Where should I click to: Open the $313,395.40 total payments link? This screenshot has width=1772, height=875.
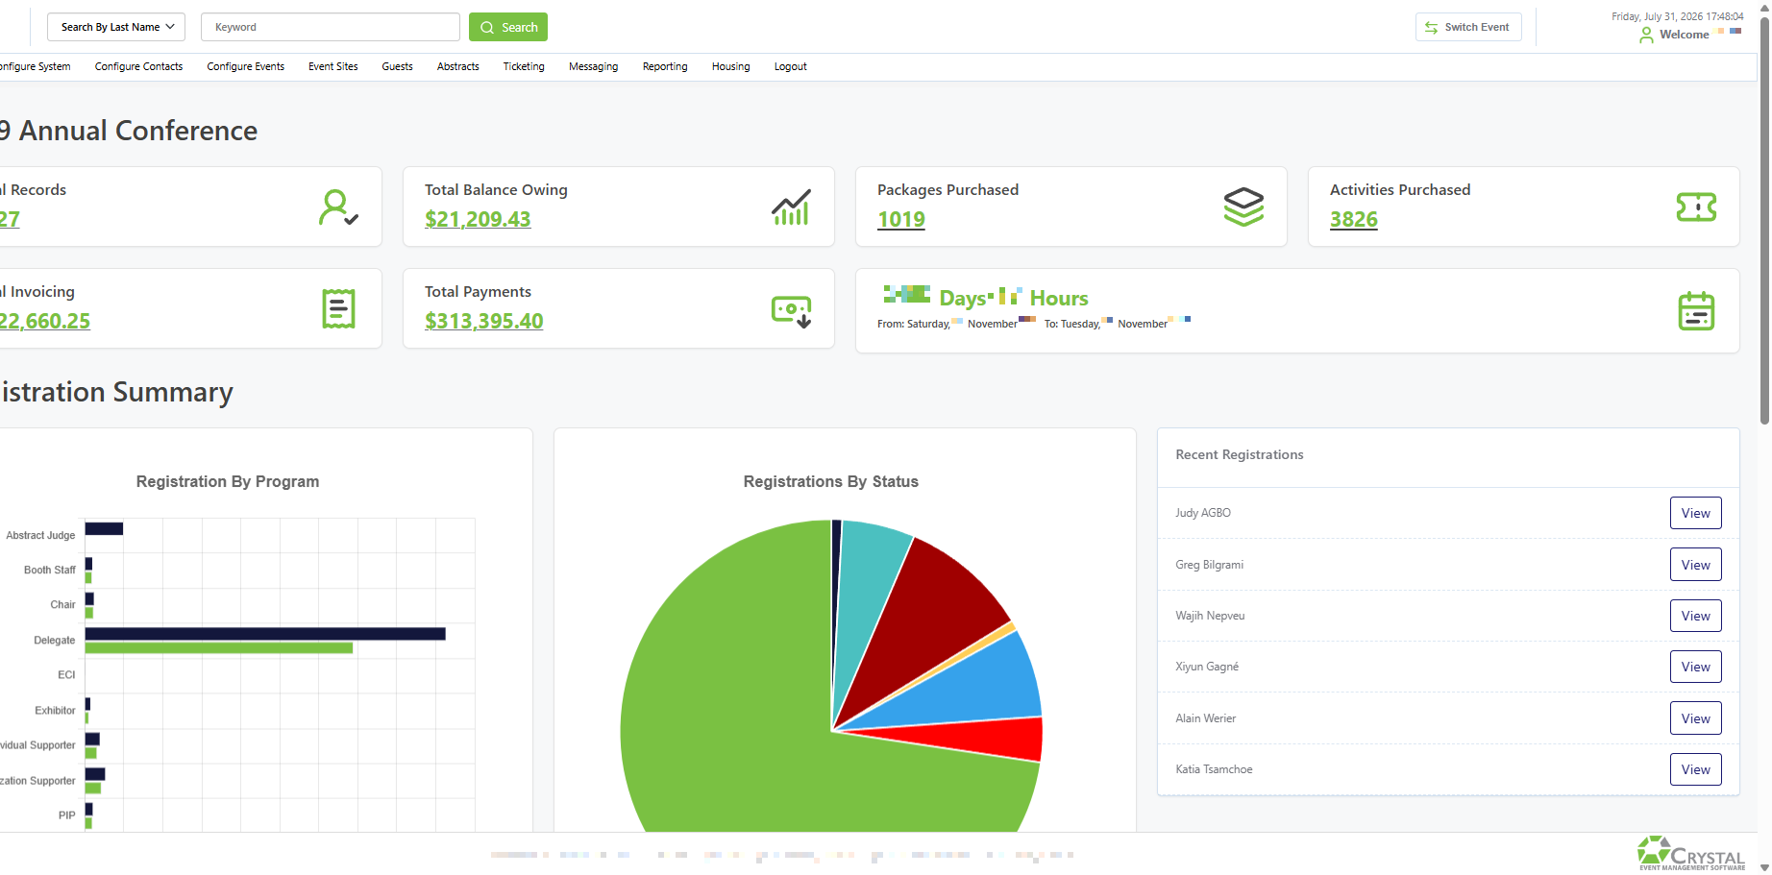tap(484, 321)
